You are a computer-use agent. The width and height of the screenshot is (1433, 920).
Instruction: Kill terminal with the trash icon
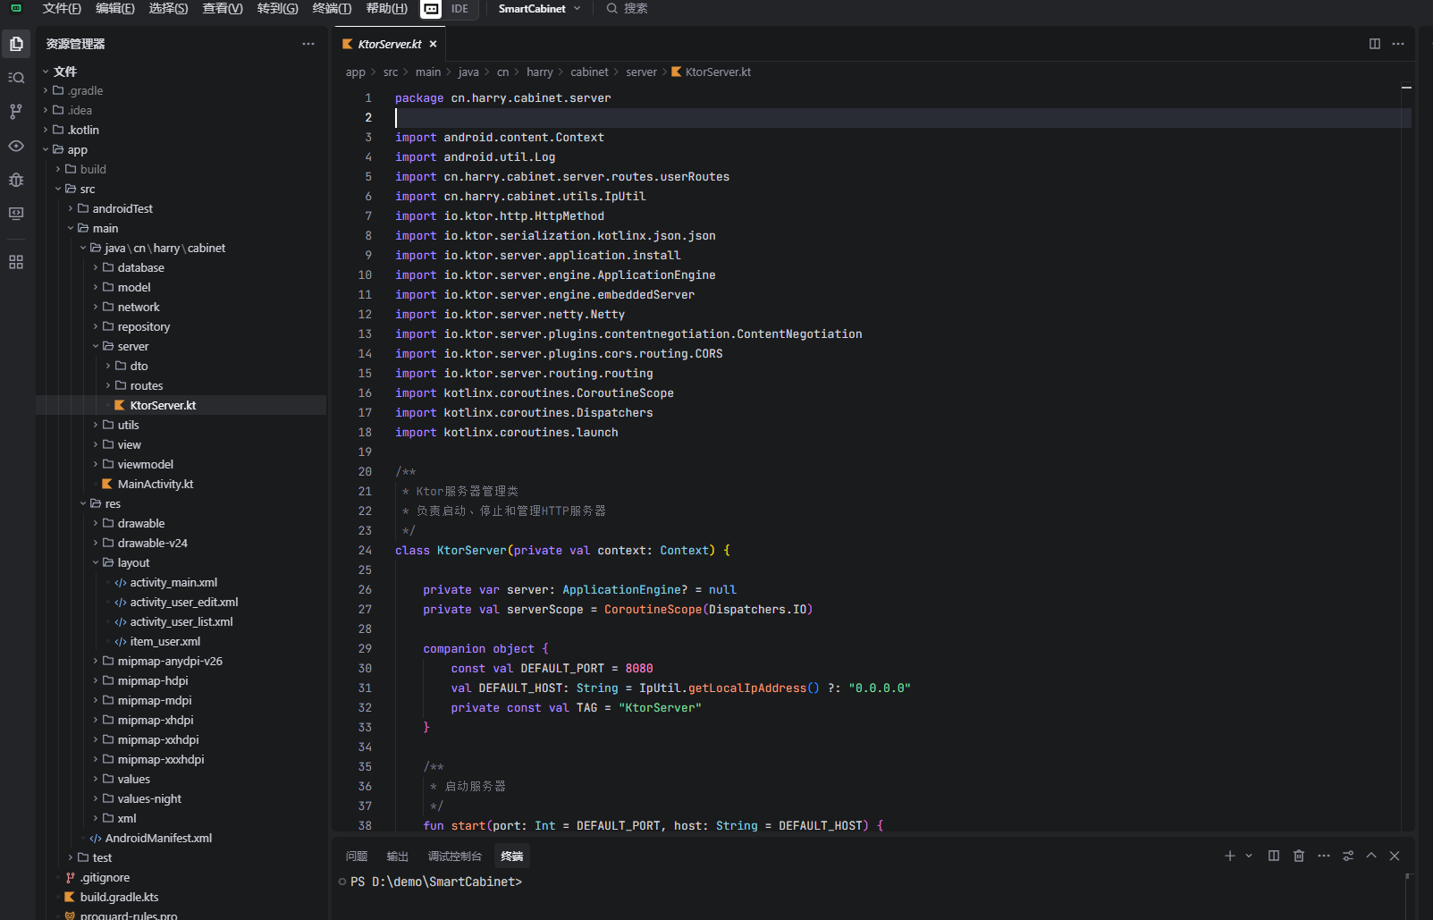tap(1299, 856)
